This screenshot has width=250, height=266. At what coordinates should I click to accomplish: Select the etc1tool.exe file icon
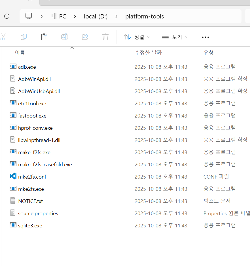pos(13,103)
